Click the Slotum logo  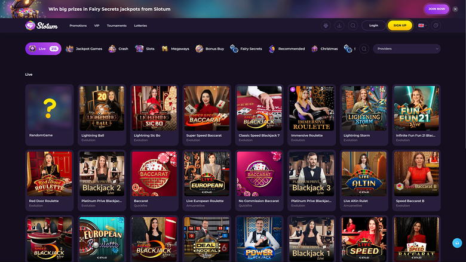point(42,26)
